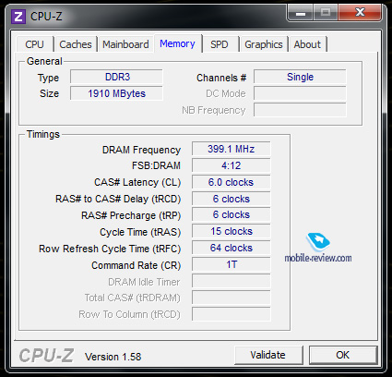Click the CPU-Z purple Z title icon
Screen dimensions: 392x377
pos(18,17)
